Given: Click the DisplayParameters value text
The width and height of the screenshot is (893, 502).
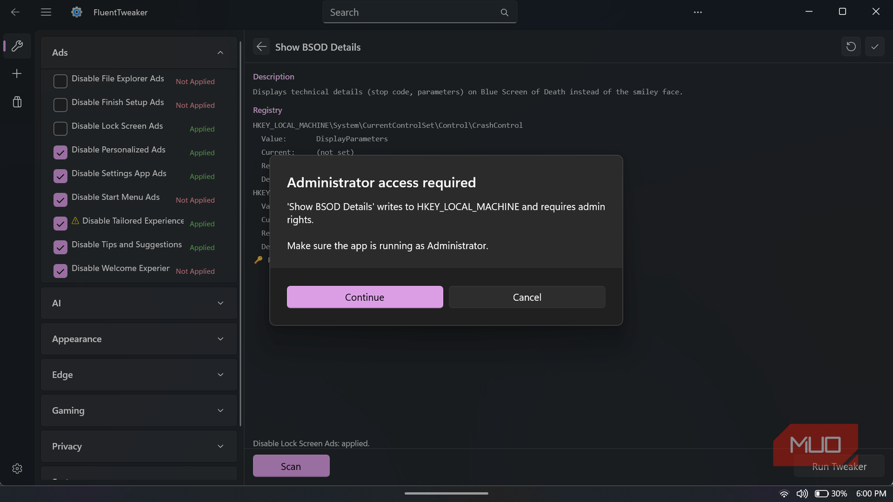Looking at the screenshot, I should pos(352,138).
